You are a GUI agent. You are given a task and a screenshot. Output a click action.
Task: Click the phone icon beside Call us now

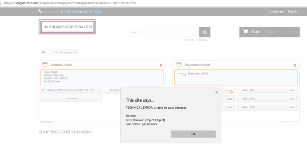[x=41, y=11]
